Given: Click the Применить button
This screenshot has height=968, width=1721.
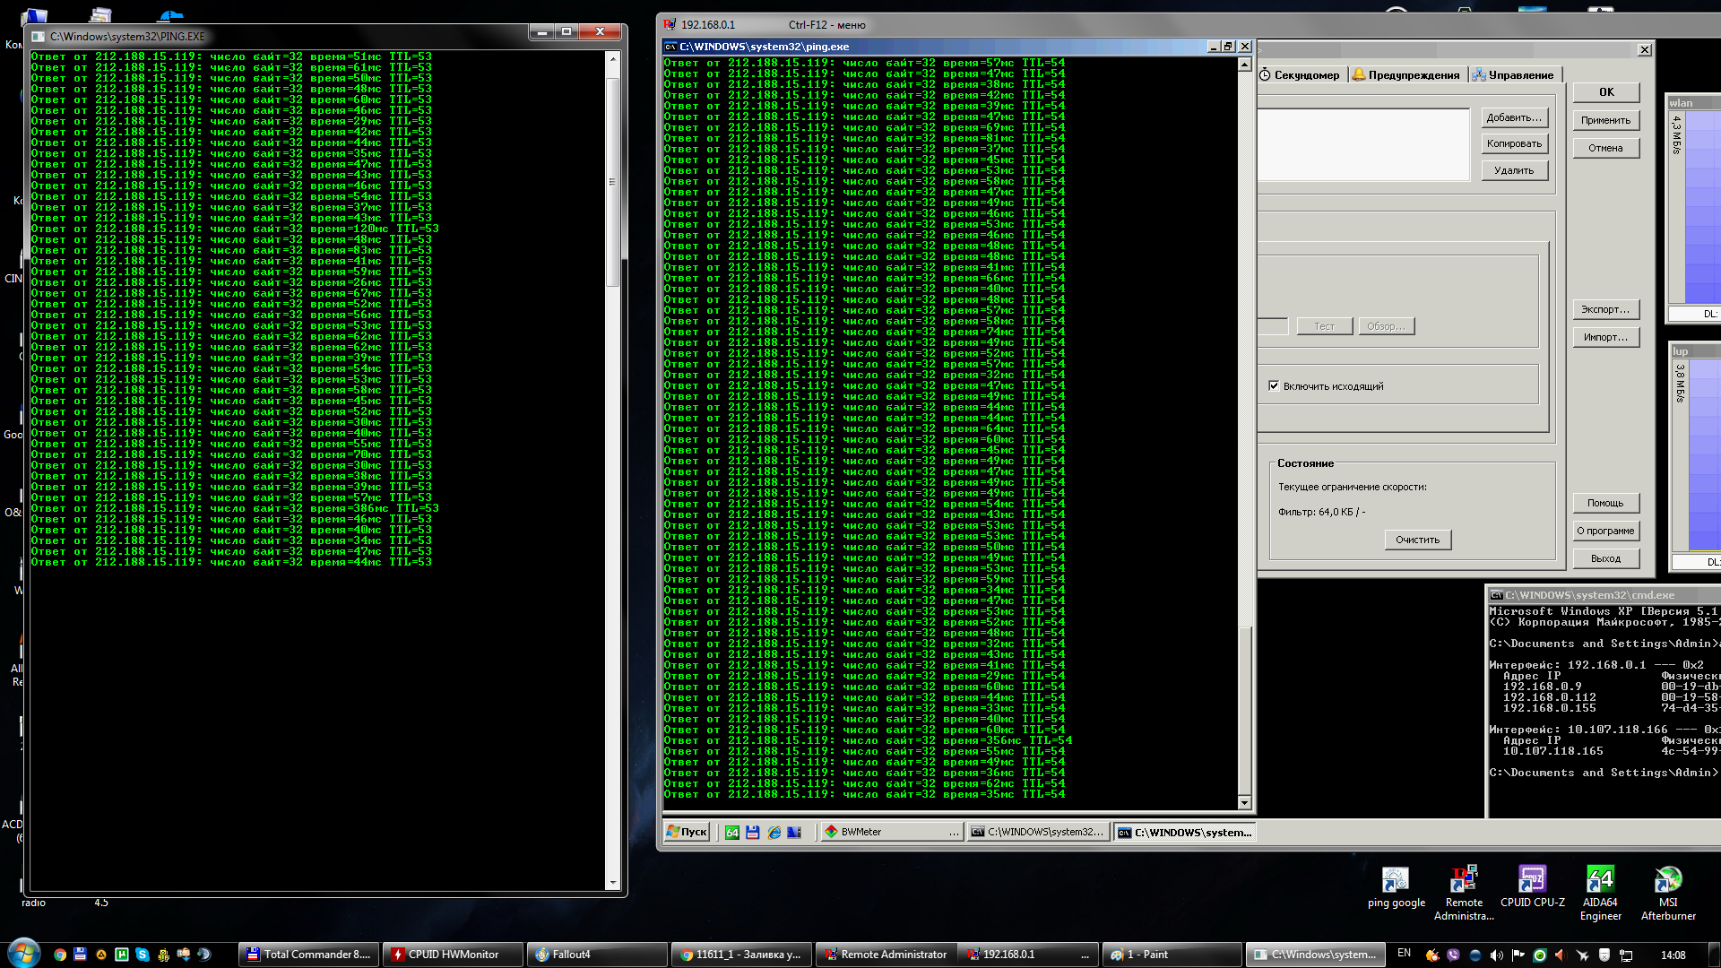Looking at the screenshot, I should (x=1605, y=120).
